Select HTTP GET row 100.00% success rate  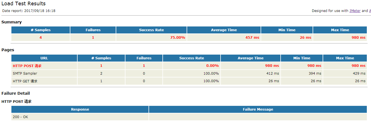pos(211,81)
